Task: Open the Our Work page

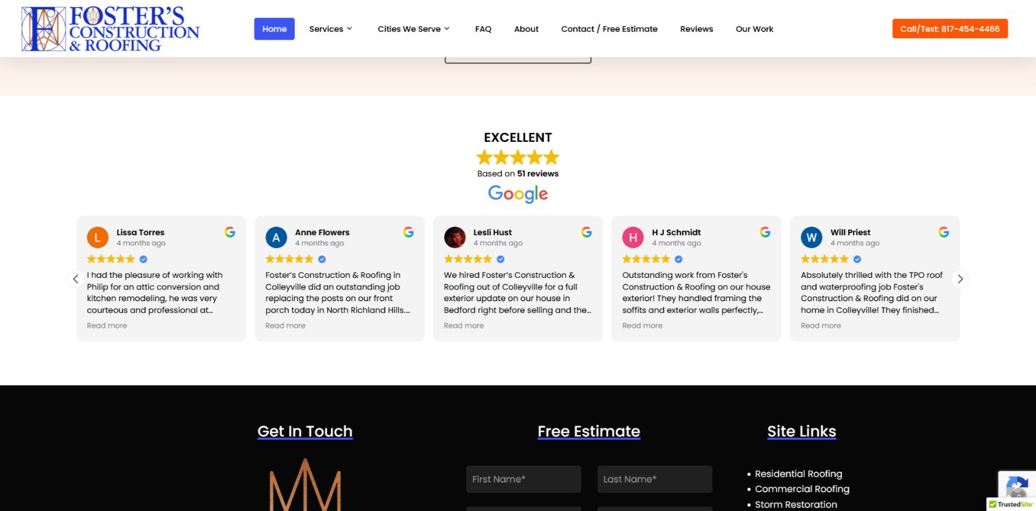Action: [x=754, y=29]
